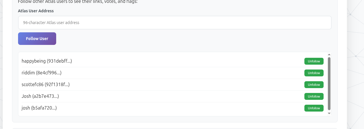This screenshot has width=364, height=129.
Task: Click the followed list scrollbar down arrow
Action: [x=329, y=113]
